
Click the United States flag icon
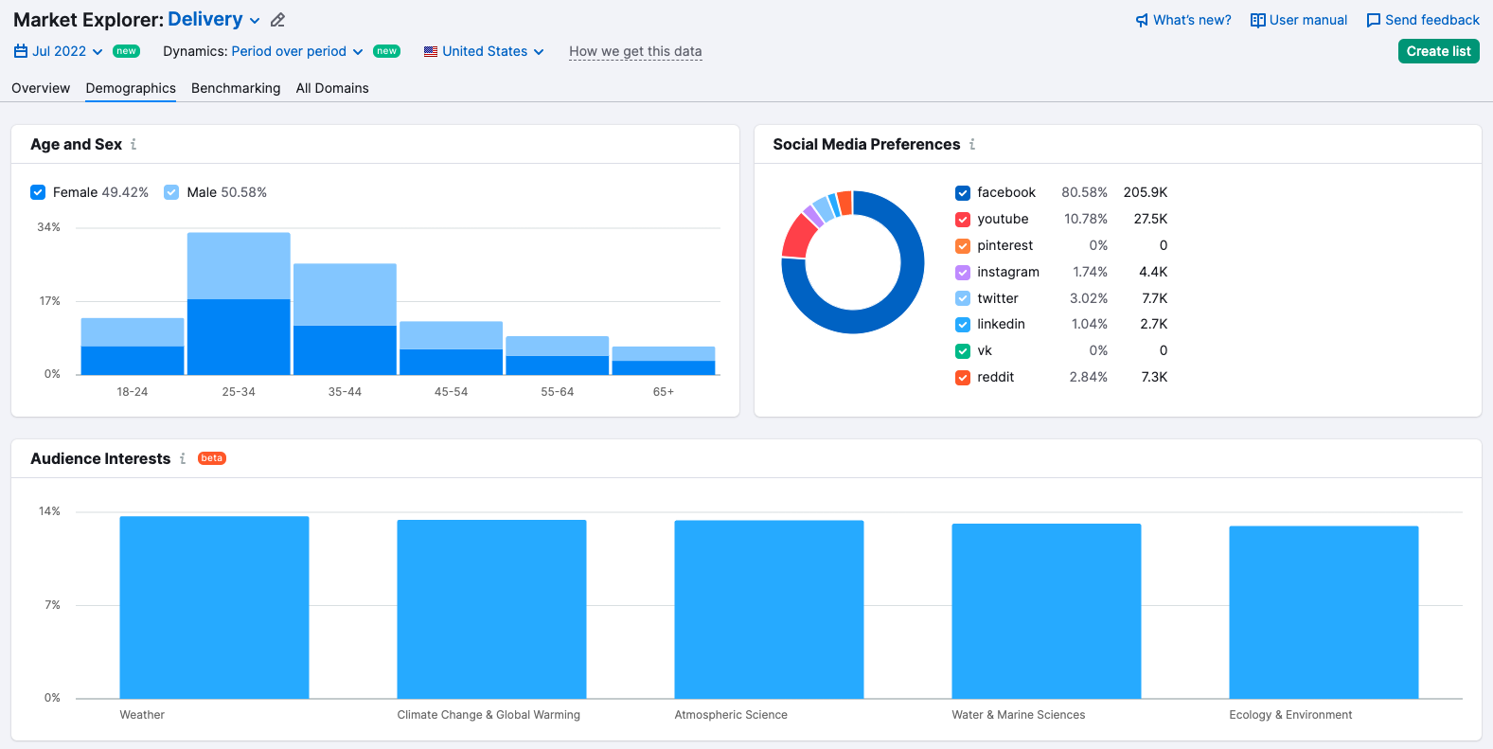click(x=431, y=51)
